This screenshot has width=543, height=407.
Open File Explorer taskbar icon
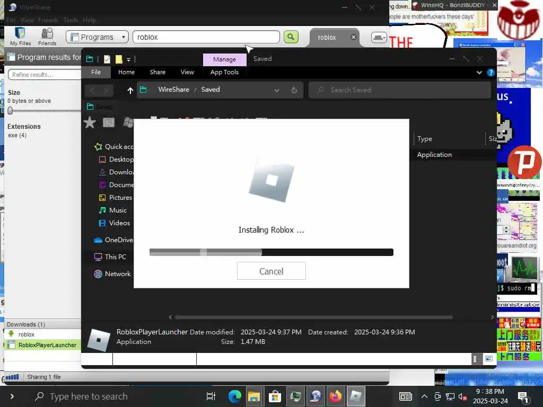coord(254,396)
